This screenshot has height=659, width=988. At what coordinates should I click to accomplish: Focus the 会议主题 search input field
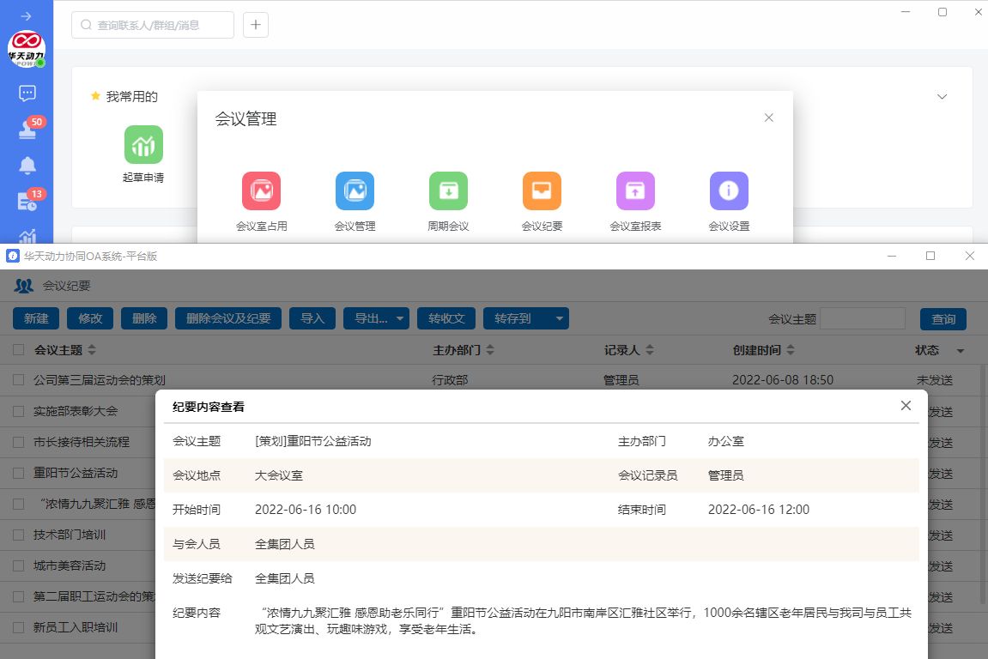pyautogui.click(x=862, y=319)
